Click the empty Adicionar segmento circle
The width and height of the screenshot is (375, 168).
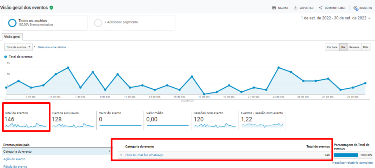pyautogui.click(x=98, y=23)
